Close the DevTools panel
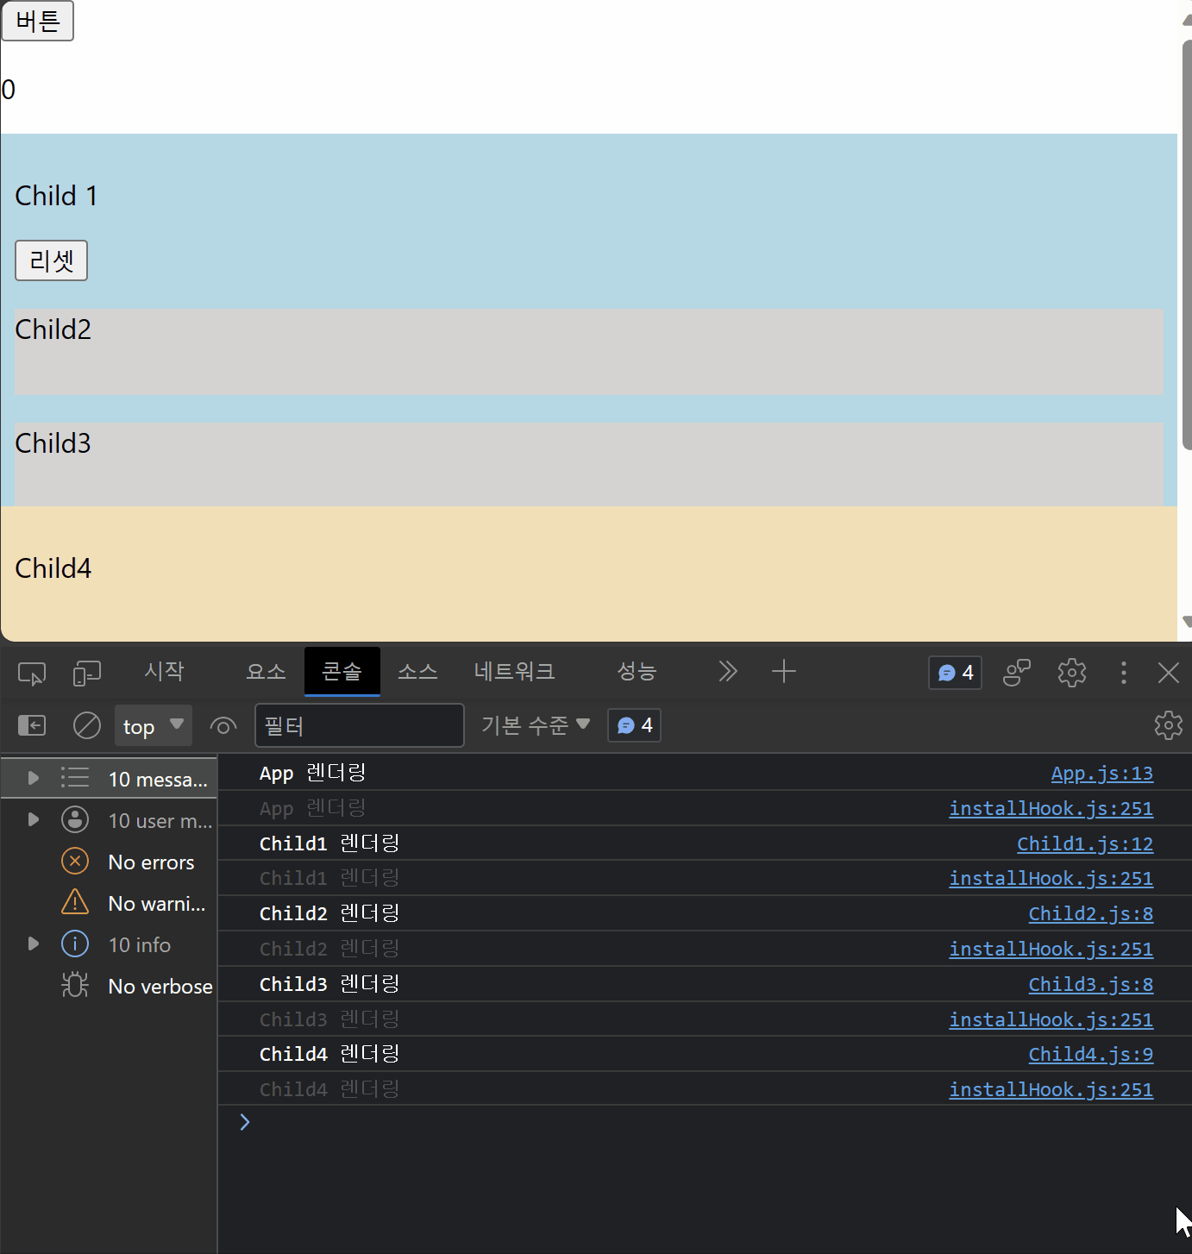 1169,673
